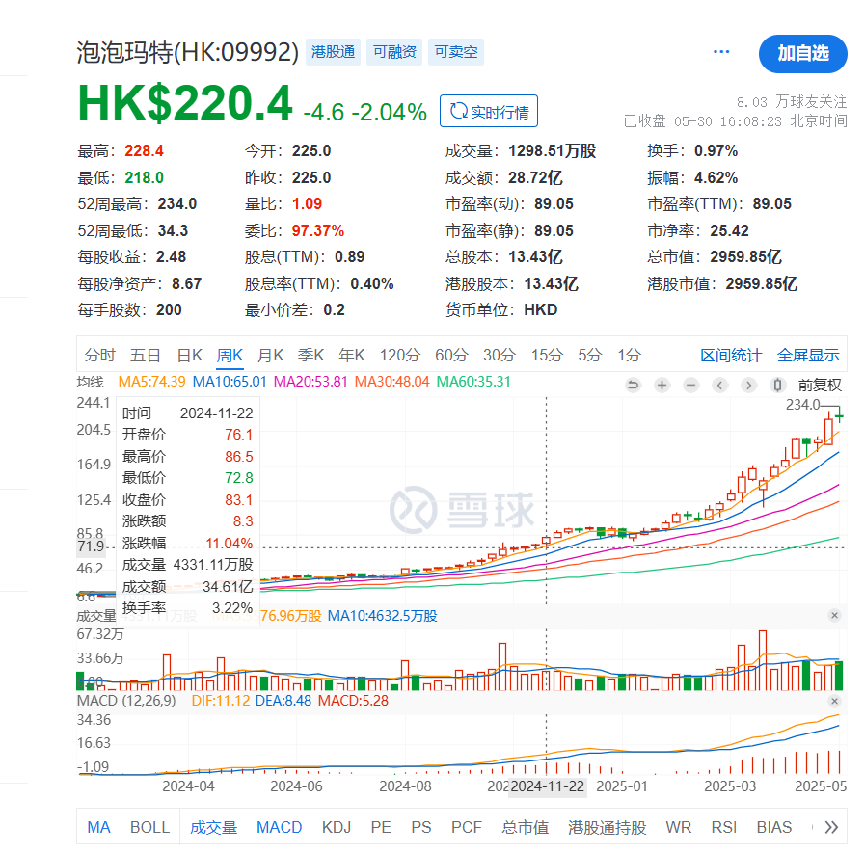Toggle the 总市值 indicator

point(526,827)
